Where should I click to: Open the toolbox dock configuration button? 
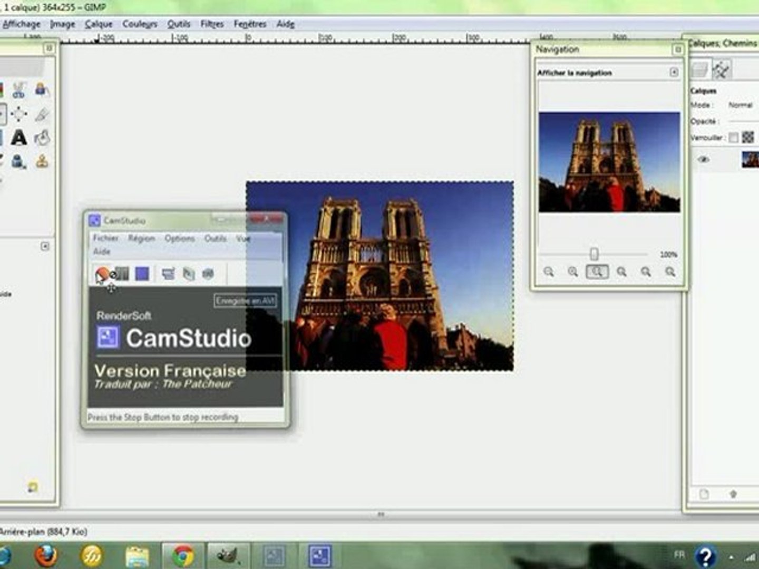(49, 48)
